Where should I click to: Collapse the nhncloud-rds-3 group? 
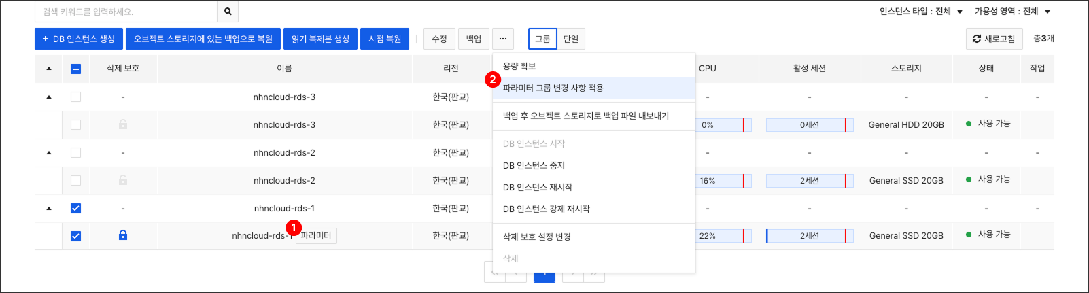[49, 97]
